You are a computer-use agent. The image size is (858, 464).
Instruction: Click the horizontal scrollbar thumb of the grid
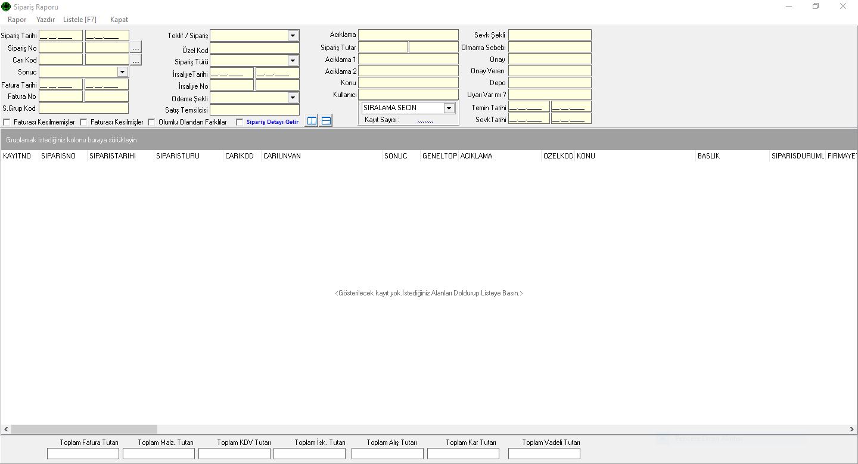click(x=84, y=429)
